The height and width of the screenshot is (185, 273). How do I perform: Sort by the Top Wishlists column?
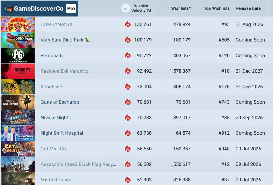217,8
